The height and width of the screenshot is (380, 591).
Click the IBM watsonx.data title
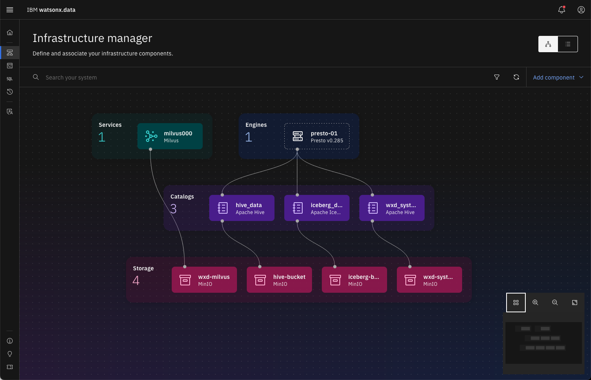click(51, 10)
